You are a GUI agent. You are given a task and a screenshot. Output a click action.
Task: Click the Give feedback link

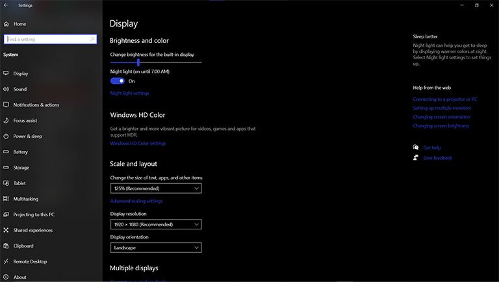[437, 157]
